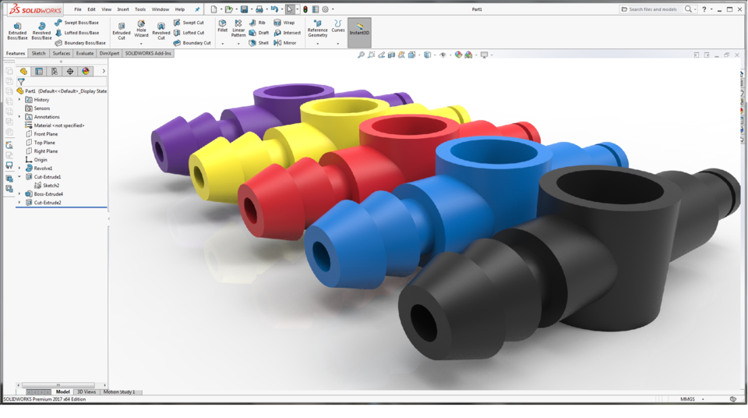Viewport: 748px width, 418px height.
Task: Expand the Revolve1 feature node
Action: 19,168
